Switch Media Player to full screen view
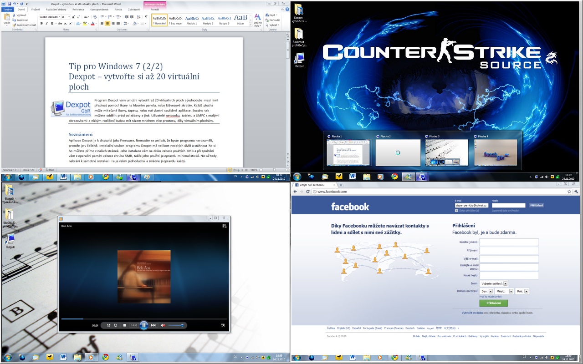The height and width of the screenshot is (364, 583). 223,325
